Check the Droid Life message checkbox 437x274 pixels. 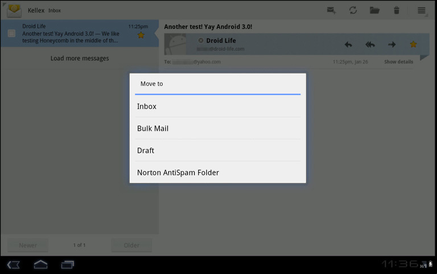(x=11, y=33)
